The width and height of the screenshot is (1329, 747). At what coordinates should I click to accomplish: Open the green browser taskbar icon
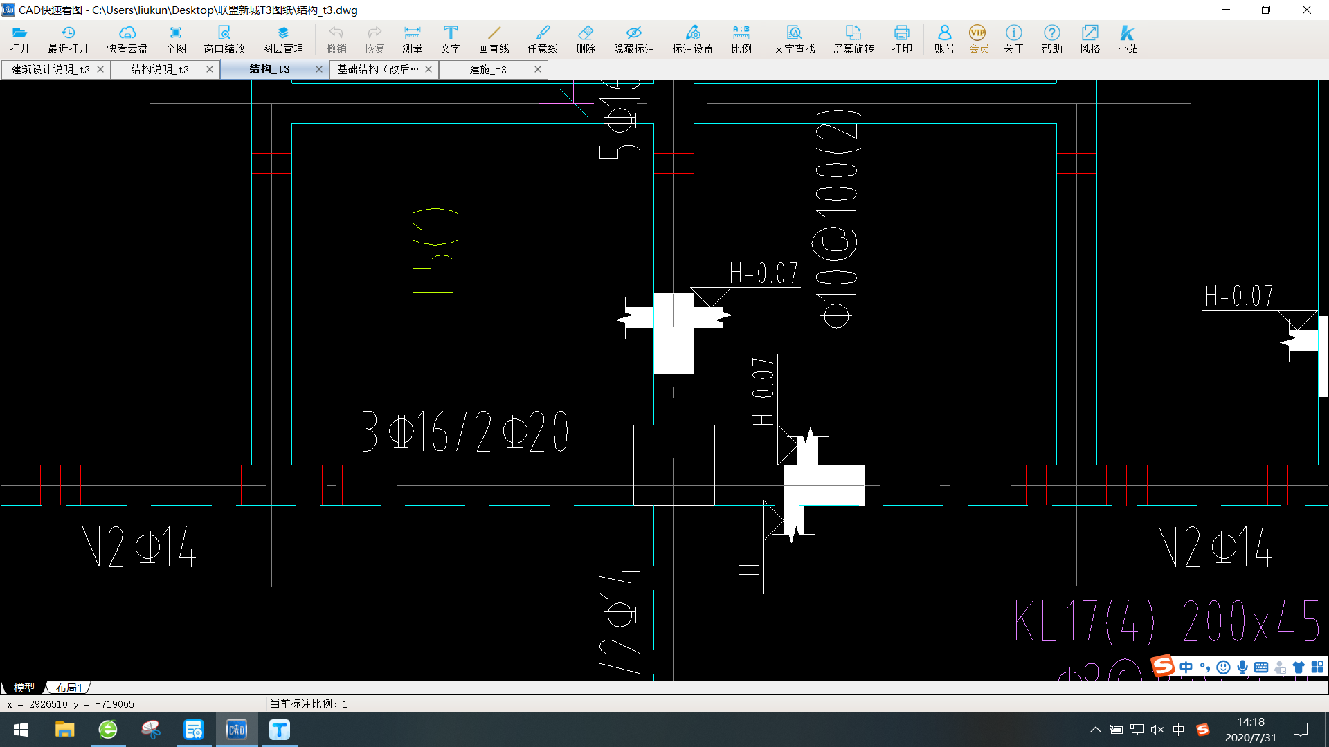tap(108, 730)
